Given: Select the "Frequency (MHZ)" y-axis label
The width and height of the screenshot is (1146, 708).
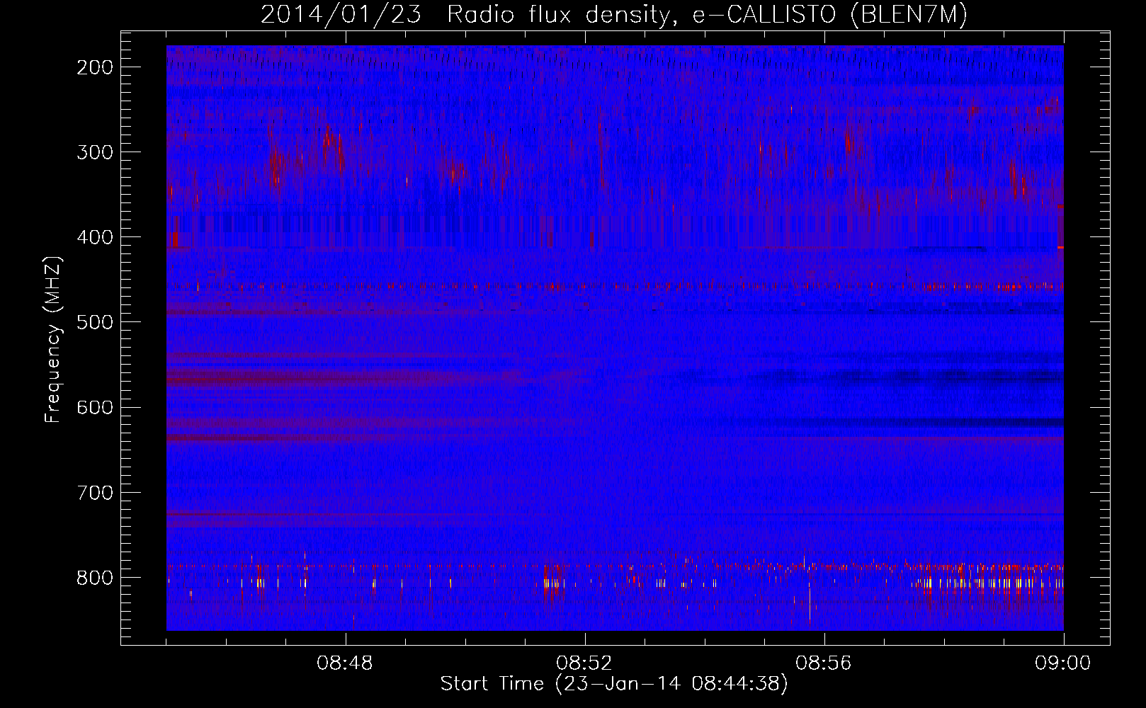Looking at the screenshot, I should (x=53, y=340).
